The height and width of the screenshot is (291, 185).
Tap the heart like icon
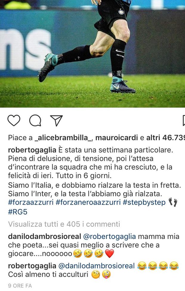point(14,121)
